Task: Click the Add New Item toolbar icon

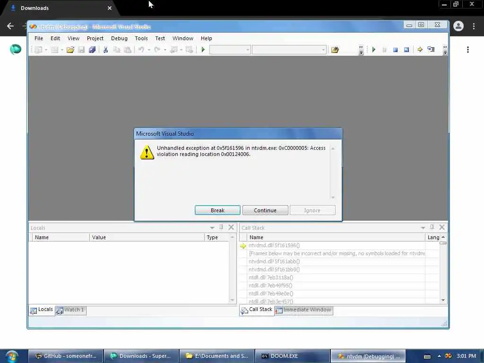Action: point(54,50)
